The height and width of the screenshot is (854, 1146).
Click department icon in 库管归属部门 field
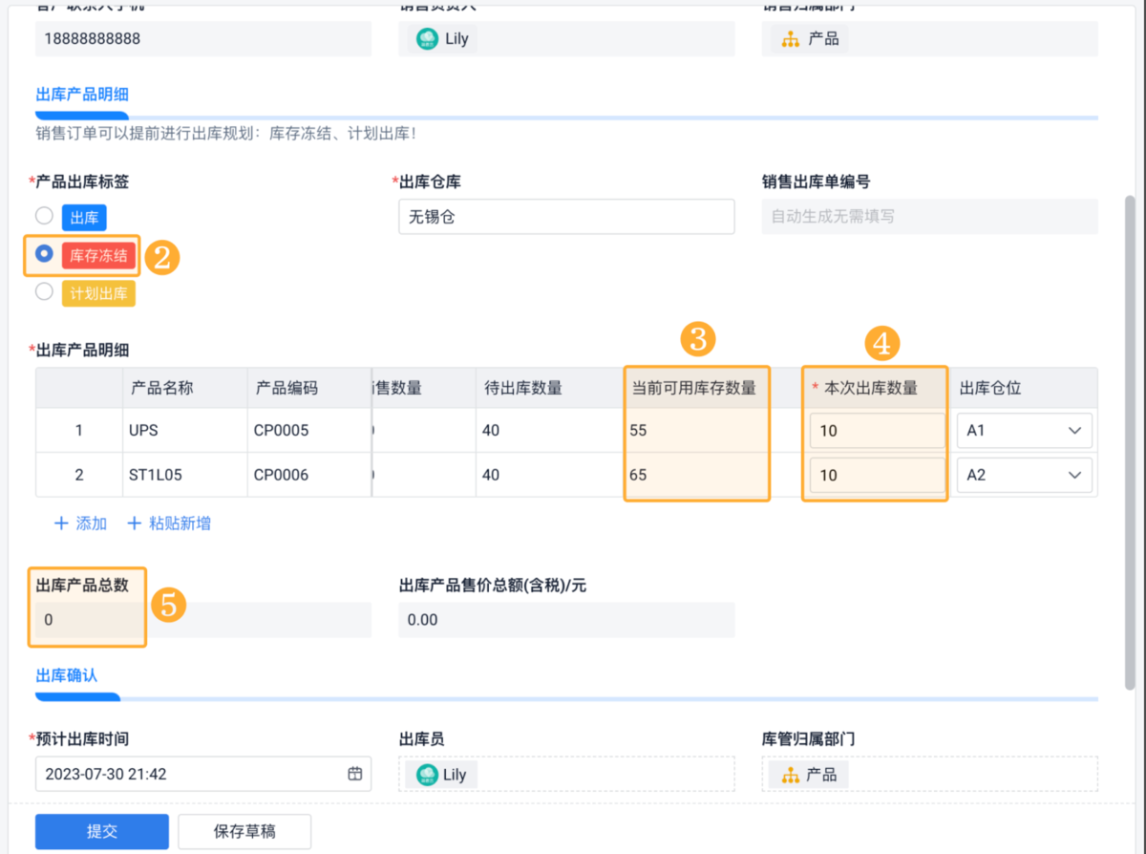[790, 775]
